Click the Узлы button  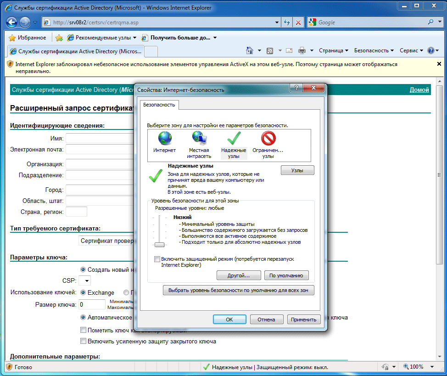(297, 170)
